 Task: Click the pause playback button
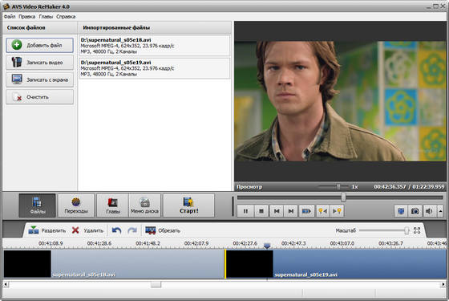point(245,211)
